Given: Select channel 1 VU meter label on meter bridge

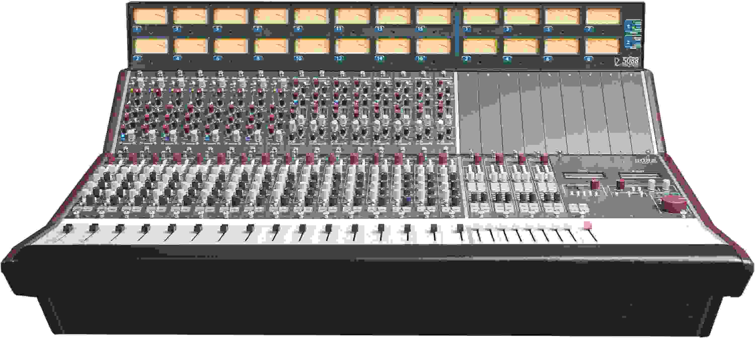Looking at the screenshot, I should 137,29.
